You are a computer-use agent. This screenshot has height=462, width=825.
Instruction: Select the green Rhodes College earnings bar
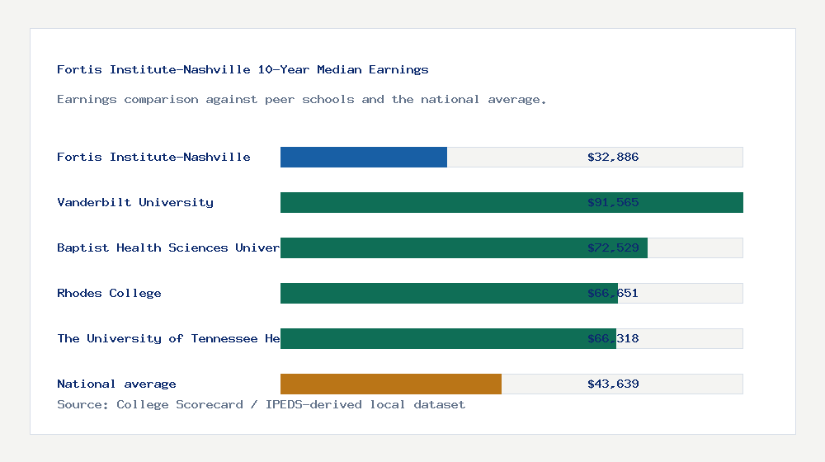(x=449, y=293)
